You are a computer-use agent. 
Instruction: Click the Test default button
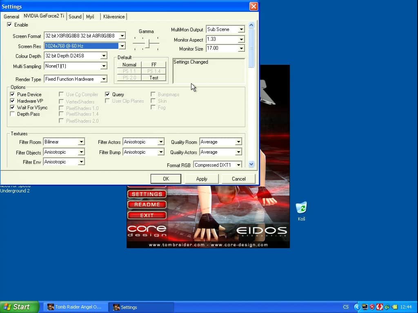pyautogui.click(x=154, y=78)
